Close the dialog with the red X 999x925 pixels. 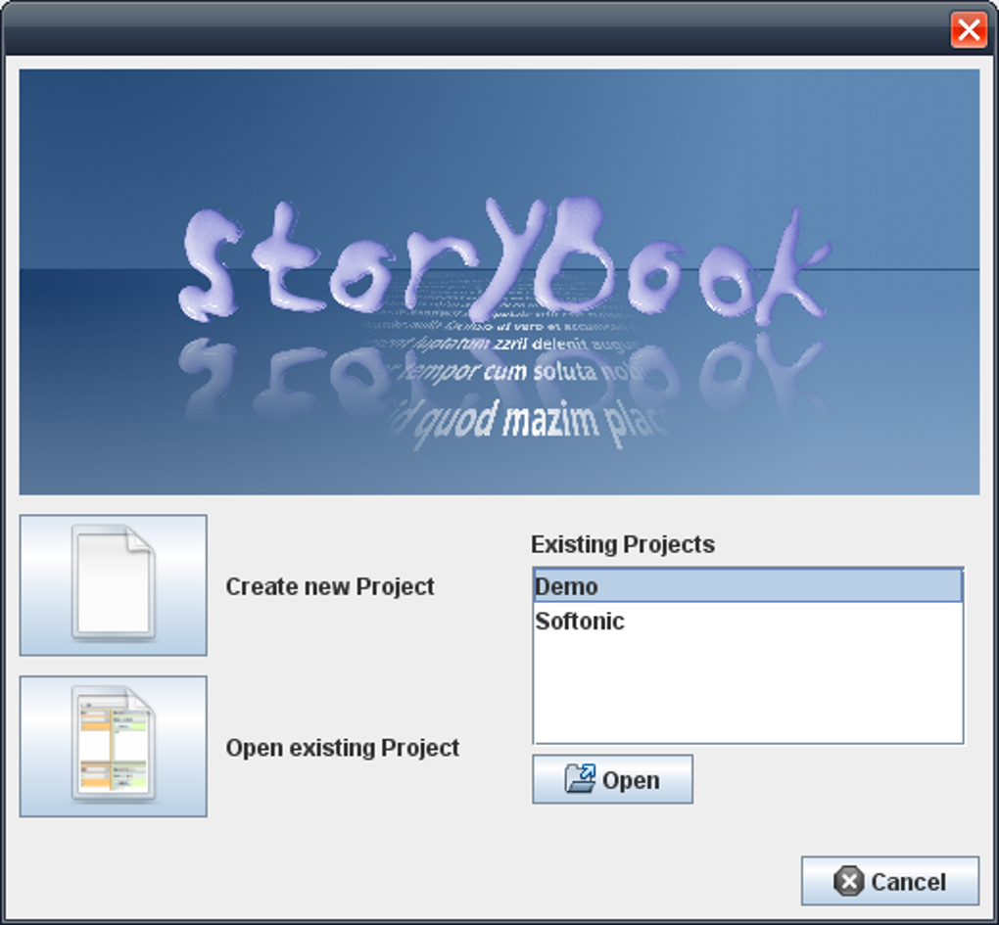click(969, 29)
